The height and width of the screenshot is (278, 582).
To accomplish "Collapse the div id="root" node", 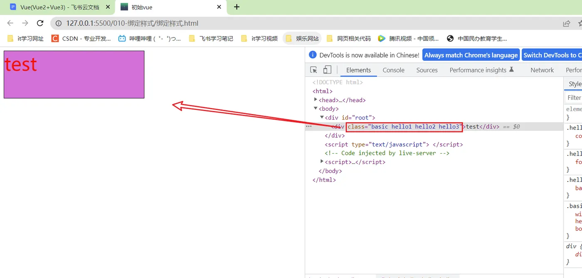I will pos(322,117).
